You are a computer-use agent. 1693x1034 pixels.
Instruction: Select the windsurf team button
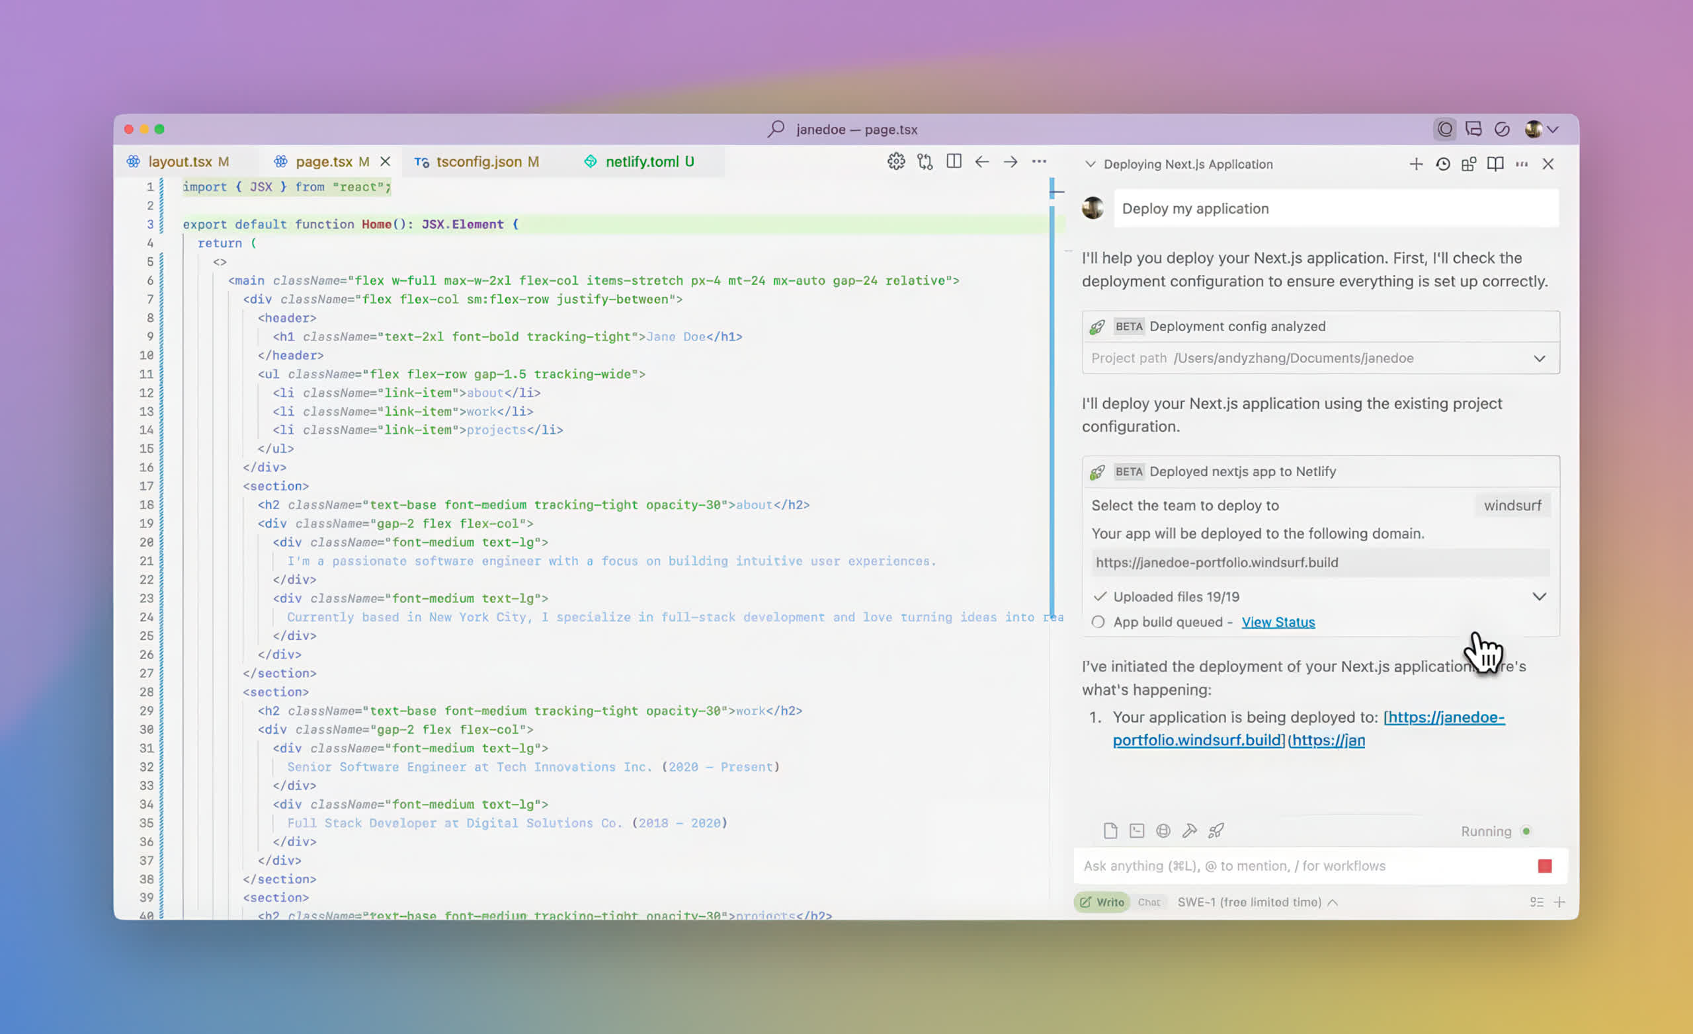point(1512,506)
